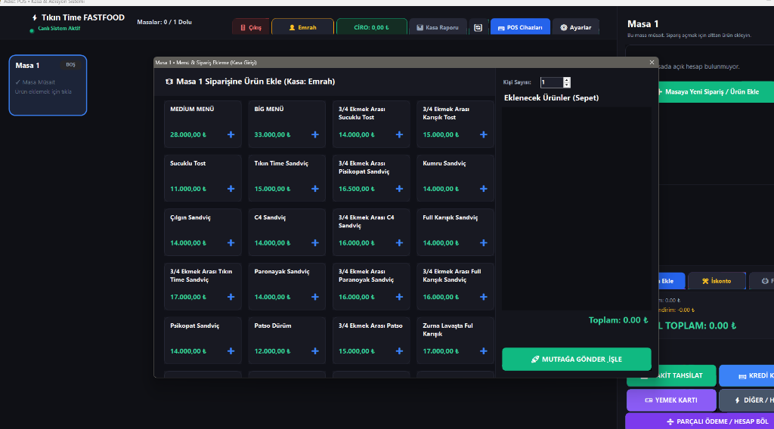Click the DİĞER payment button

point(747,400)
